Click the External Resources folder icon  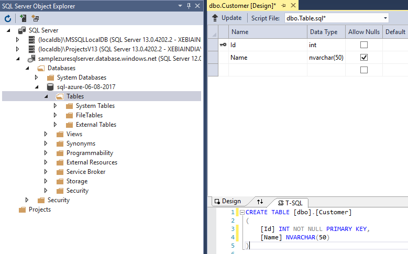60,162
